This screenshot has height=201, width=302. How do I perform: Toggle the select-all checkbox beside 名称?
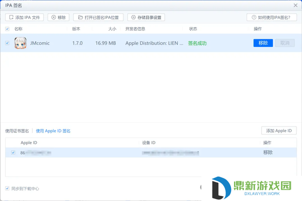pos(8,29)
